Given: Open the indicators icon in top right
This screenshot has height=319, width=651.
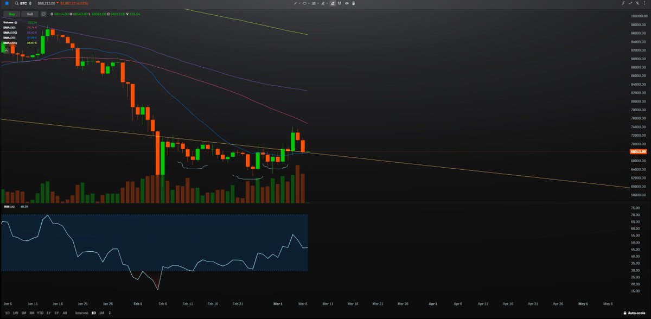Looking at the screenshot, I should tap(638, 3).
